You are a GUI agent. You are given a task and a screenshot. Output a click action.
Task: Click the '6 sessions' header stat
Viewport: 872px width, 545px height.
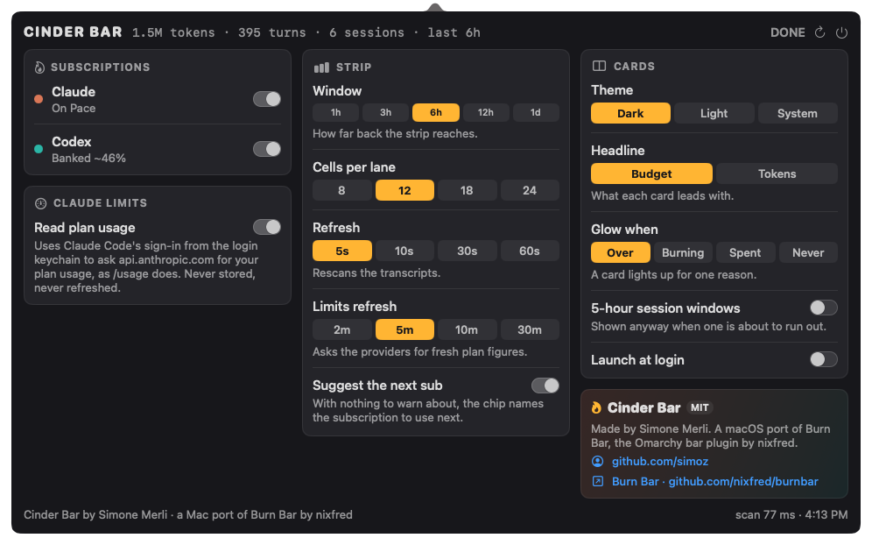tap(367, 32)
